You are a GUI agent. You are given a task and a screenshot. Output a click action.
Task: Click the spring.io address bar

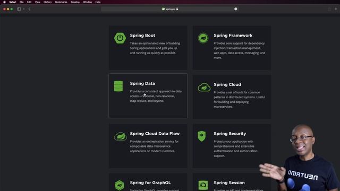coord(170,9)
